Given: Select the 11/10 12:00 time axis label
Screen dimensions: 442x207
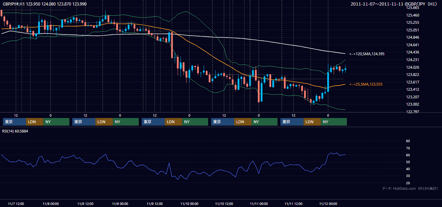Looking at the screenshot, I should [224, 204].
